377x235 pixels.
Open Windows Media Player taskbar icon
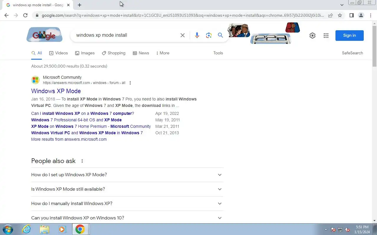pyautogui.click(x=62, y=229)
